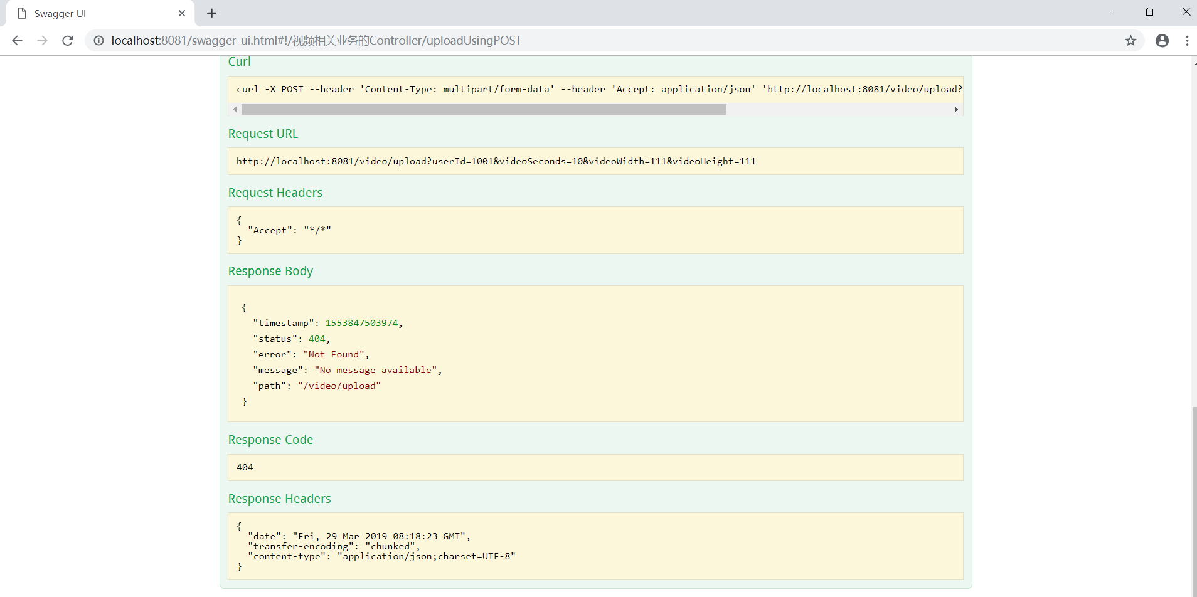Click the curl horizontal scrollbar thumb
Screen dimensions: 1197x597
[x=483, y=110]
